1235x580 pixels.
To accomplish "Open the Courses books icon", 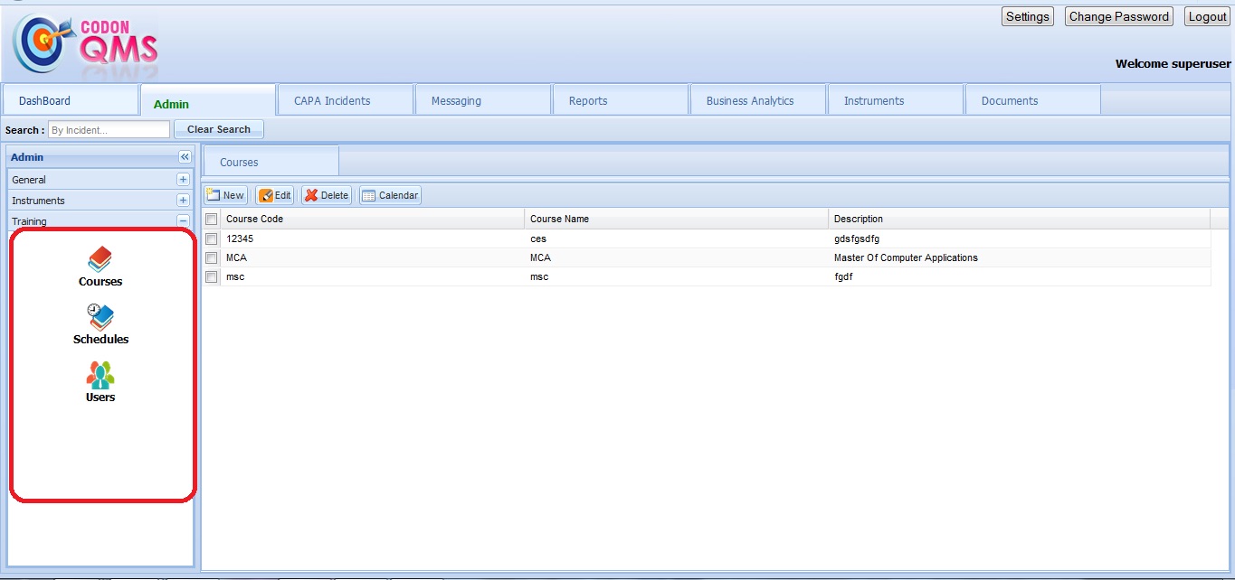I will (x=100, y=260).
